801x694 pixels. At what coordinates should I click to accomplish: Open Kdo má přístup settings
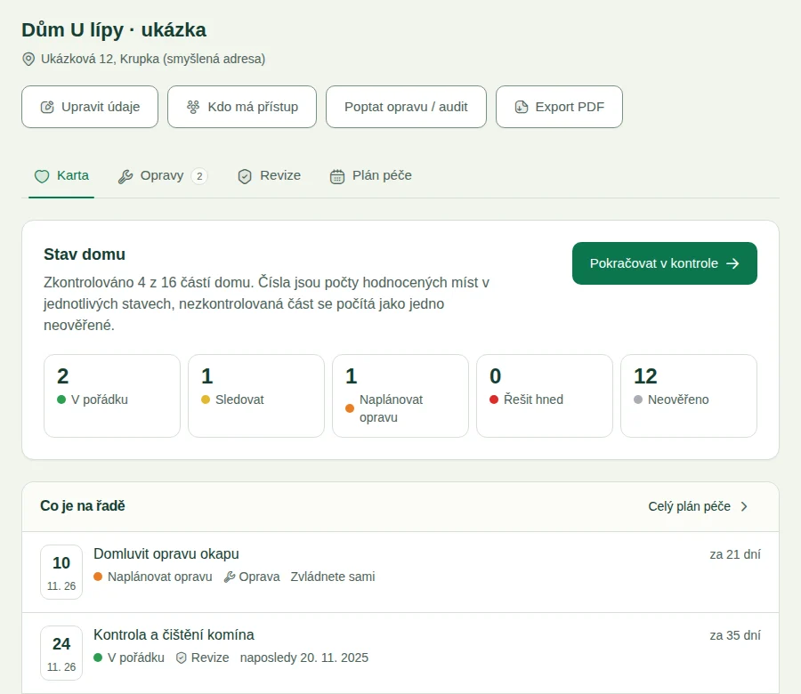pos(242,107)
